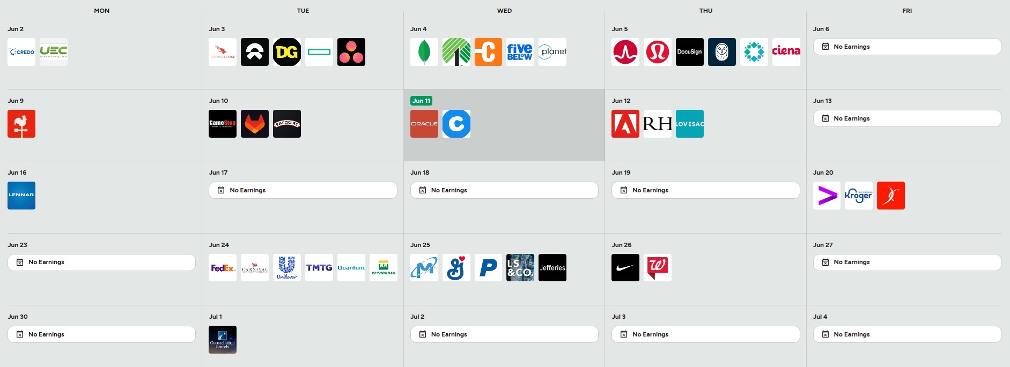This screenshot has width=1010, height=367.
Task: Open the LS&CO. earnings tile
Action: 520,268
